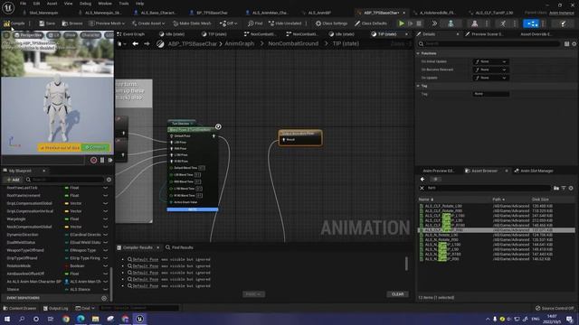This screenshot has width=579, height=325.
Task: Open the first Default Pose warning link
Action: point(146,259)
